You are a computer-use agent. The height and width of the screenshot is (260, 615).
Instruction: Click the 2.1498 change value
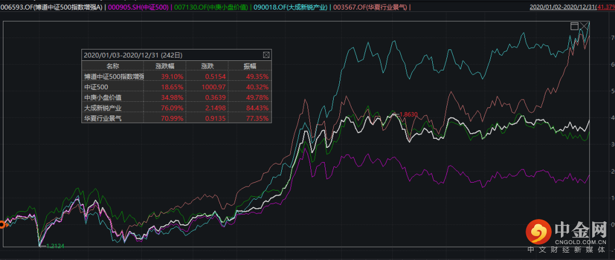pyautogui.click(x=216, y=108)
